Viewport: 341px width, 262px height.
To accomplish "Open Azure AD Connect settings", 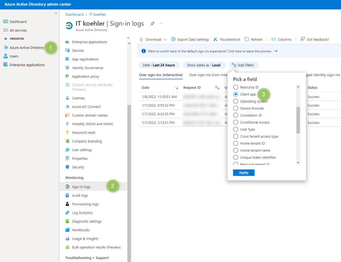I will tap(87, 106).
